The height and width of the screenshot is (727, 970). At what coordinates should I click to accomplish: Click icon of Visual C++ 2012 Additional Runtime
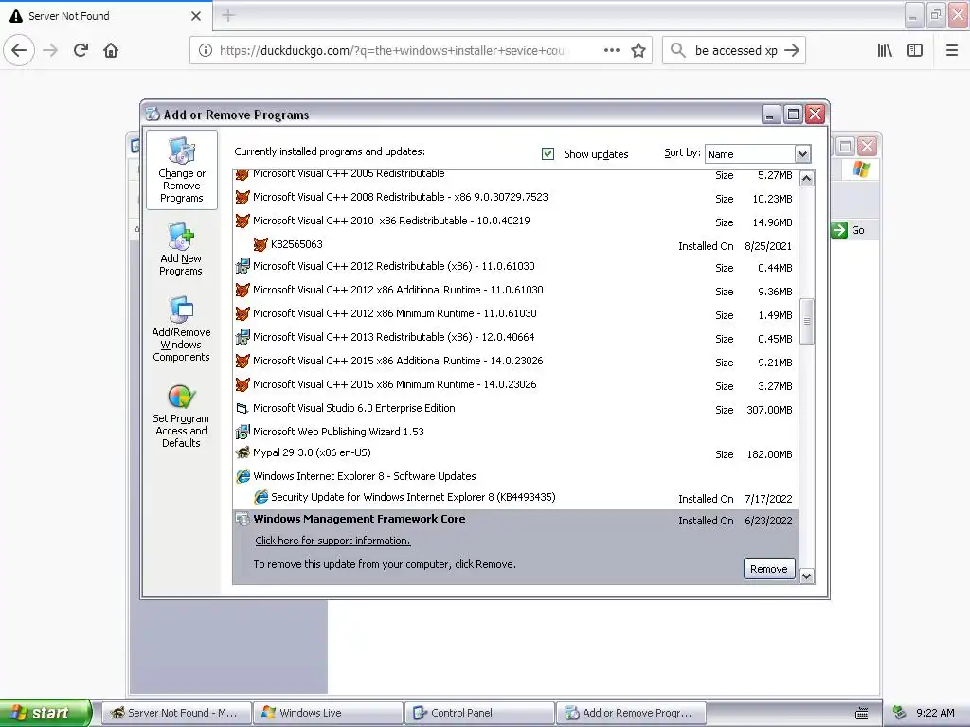(242, 290)
